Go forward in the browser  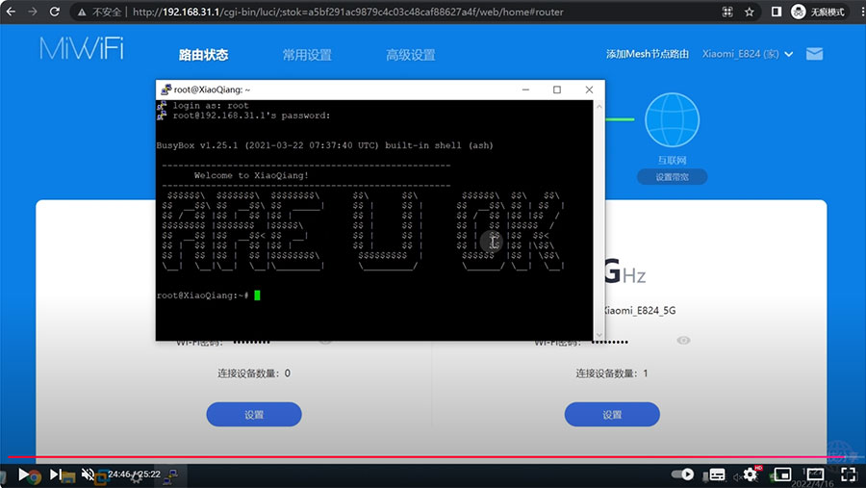click(33, 12)
